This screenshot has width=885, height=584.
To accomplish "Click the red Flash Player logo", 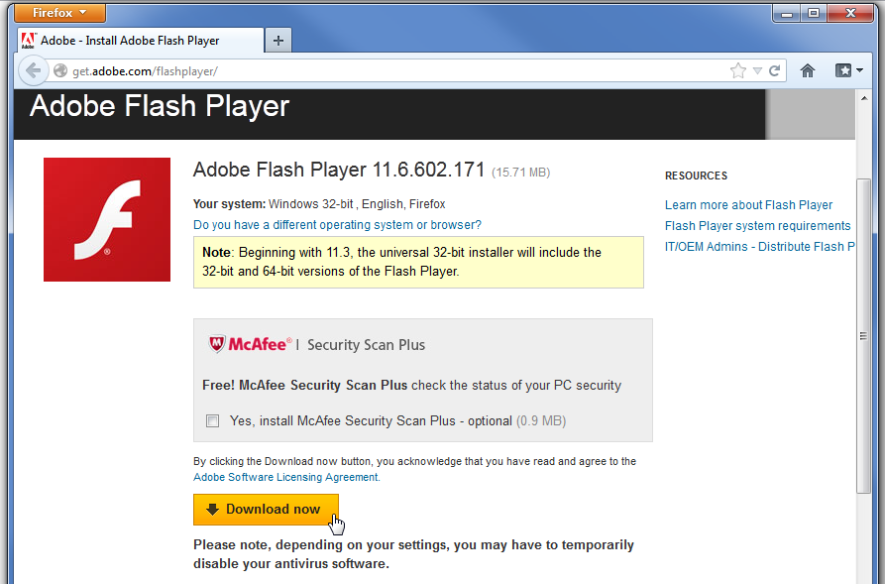I will pyautogui.click(x=107, y=219).
